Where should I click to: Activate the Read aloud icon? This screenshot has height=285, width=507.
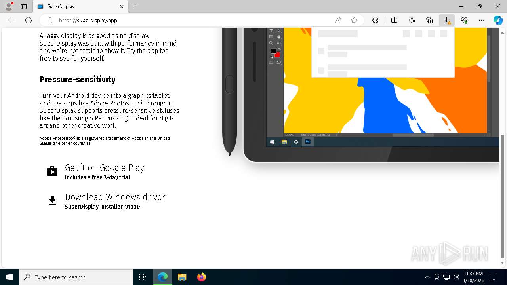tap(338, 20)
